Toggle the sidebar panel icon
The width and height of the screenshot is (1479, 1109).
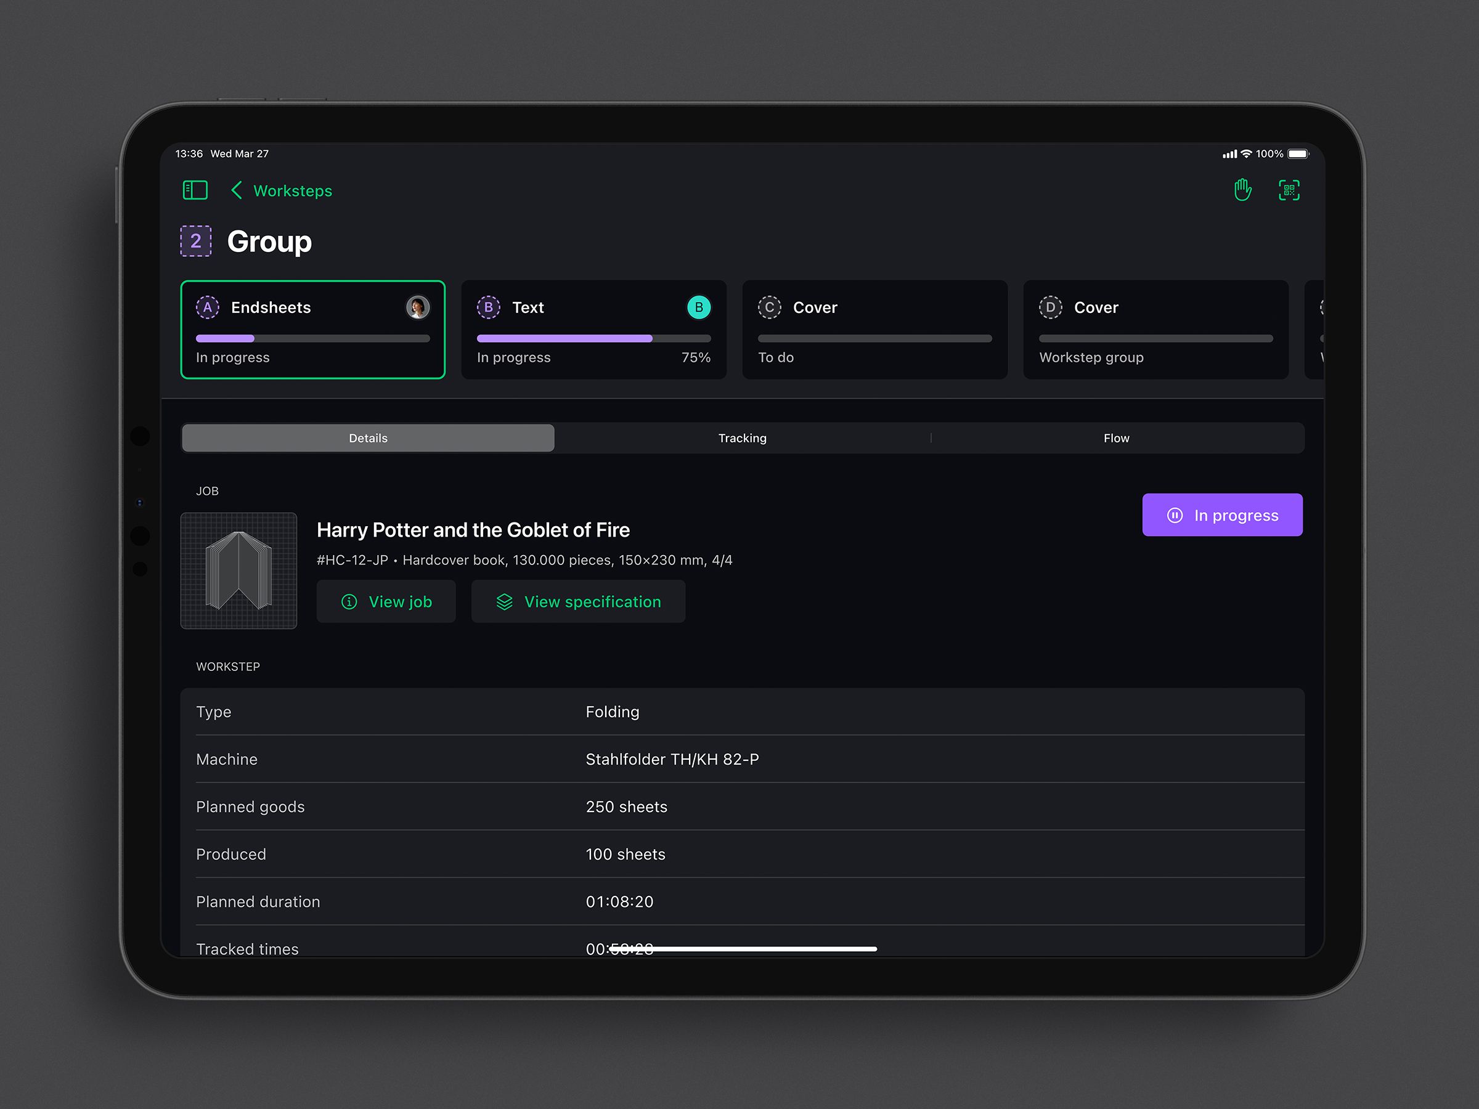195,190
